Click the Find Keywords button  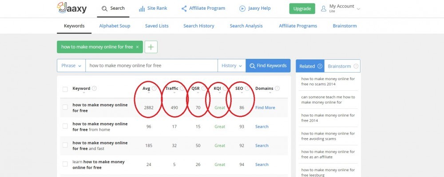coord(268,65)
